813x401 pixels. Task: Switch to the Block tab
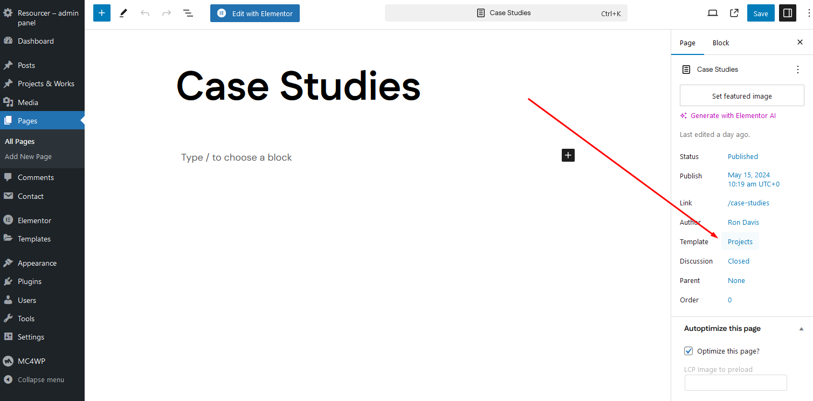coord(721,43)
